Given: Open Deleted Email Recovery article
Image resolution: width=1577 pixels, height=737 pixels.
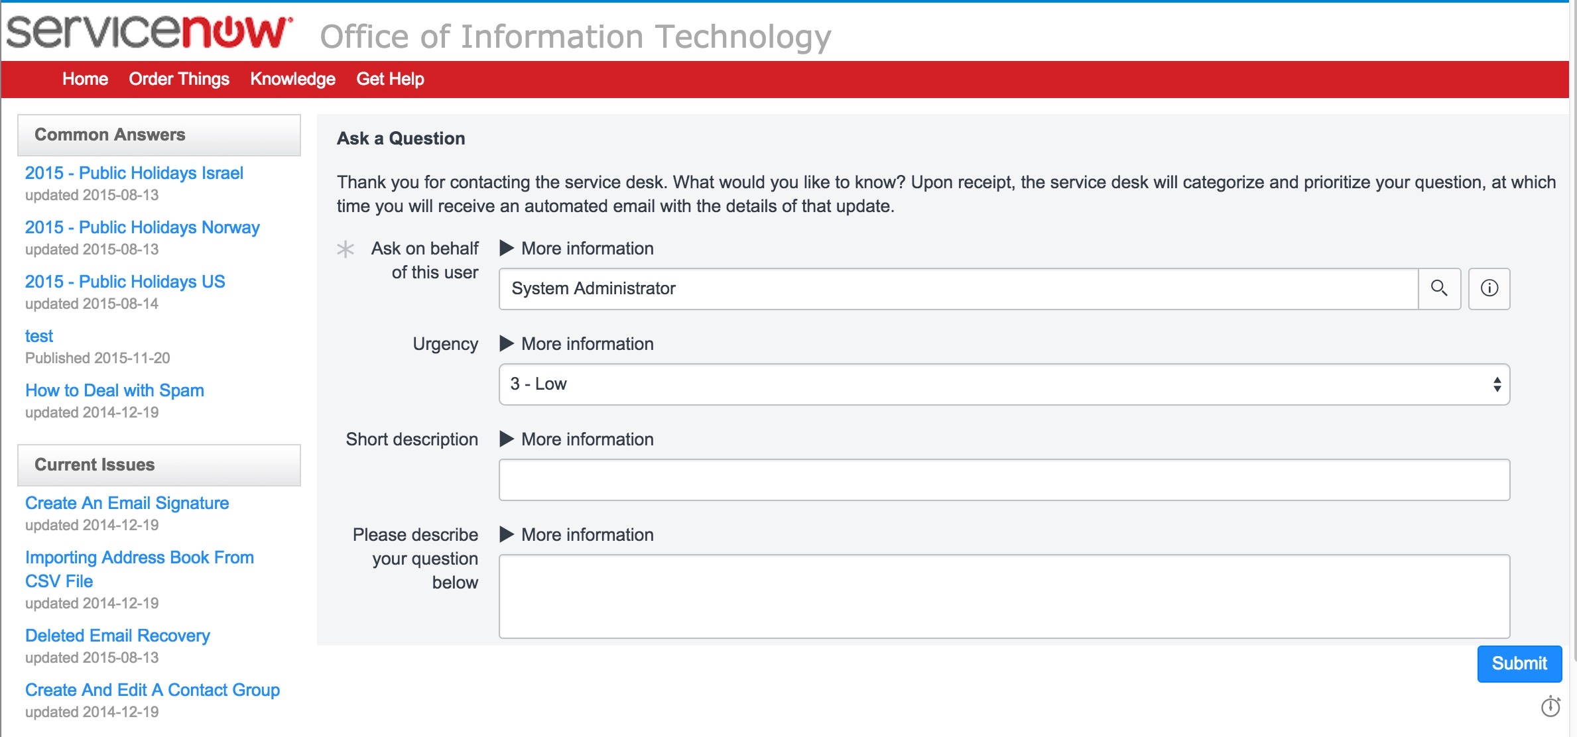Looking at the screenshot, I should coord(117,636).
